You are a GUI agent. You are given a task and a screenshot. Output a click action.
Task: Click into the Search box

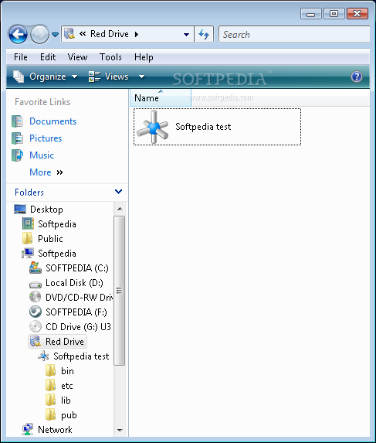(x=294, y=35)
